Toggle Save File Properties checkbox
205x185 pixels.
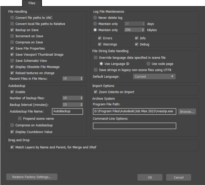click(x=12, y=48)
